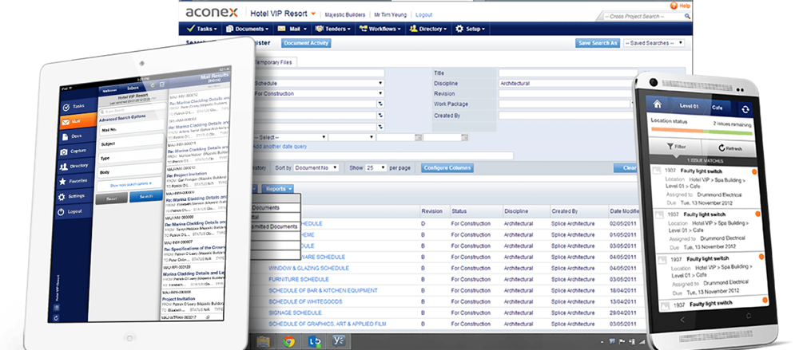Viewport: 799px width, 350px height.
Task: Tap the sync icon in phone header
Action: pos(745,109)
